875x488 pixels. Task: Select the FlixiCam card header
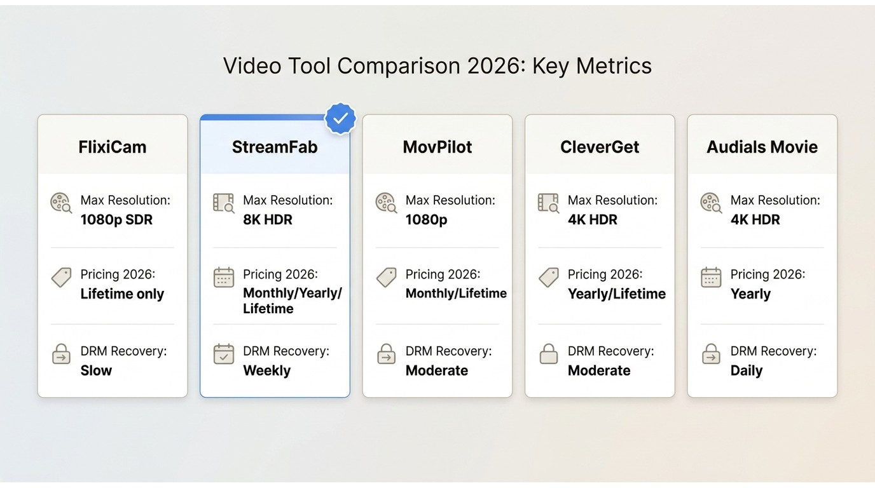[113, 145]
